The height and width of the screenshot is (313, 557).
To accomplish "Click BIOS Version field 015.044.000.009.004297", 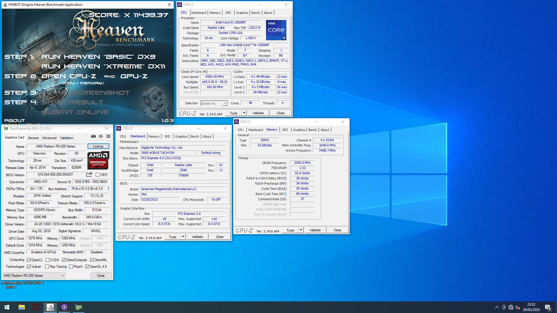I will (x=55, y=174).
